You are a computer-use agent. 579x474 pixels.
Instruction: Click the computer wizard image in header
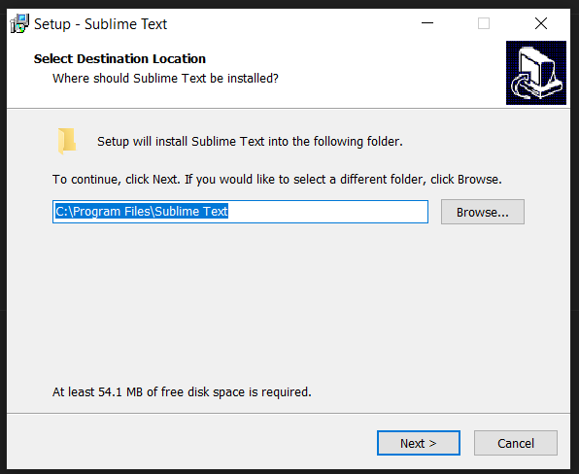coord(536,73)
